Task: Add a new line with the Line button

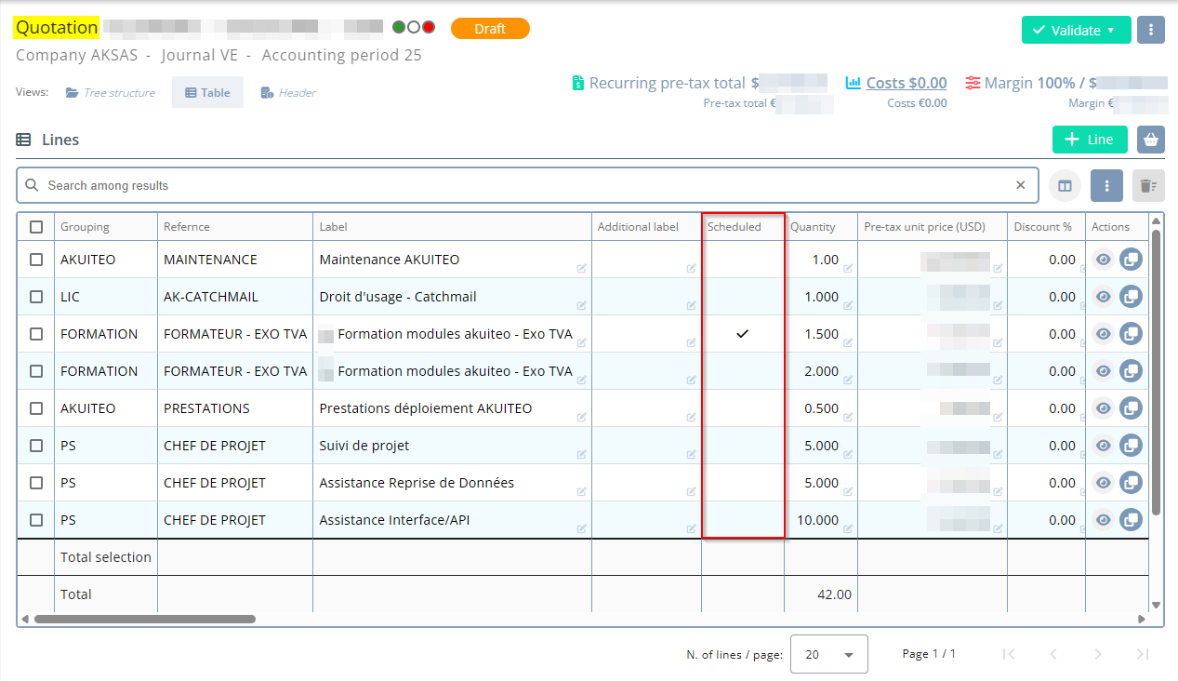Action: point(1090,140)
